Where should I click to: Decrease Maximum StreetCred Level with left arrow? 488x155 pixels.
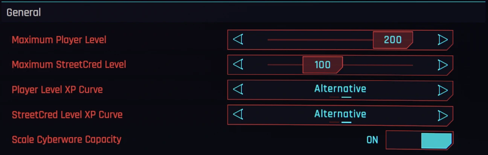[238, 65]
